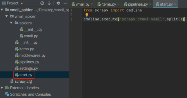The image size is (187, 98).
Task: Select the inner vmall_spider package folder name
Action: click(25, 16)
